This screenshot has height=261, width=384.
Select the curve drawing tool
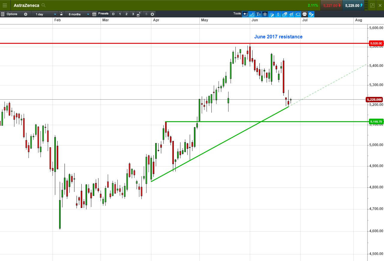[252, 14]
